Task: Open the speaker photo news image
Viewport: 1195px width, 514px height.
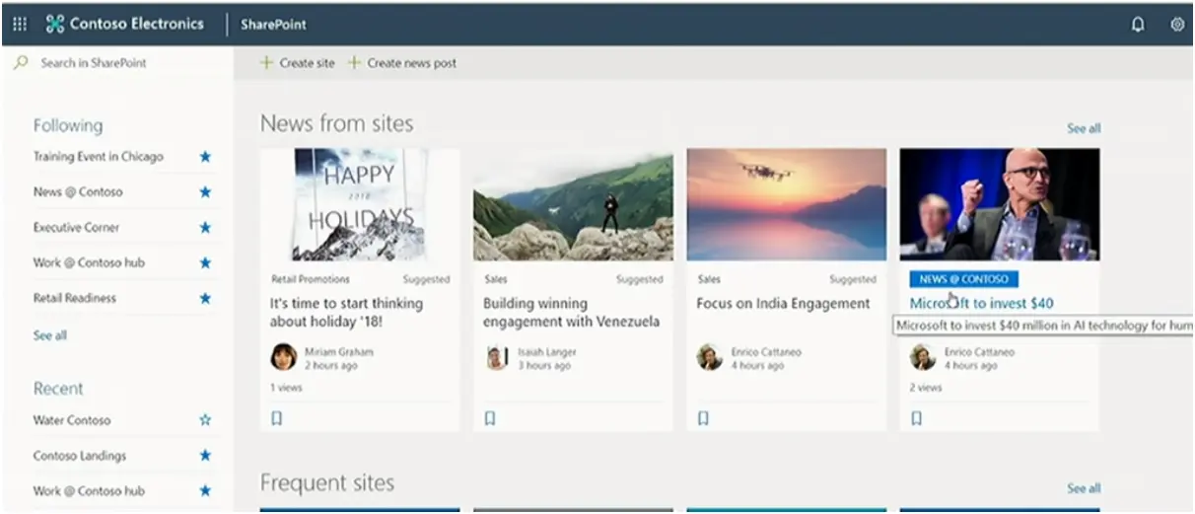Action: point(1000,204)
